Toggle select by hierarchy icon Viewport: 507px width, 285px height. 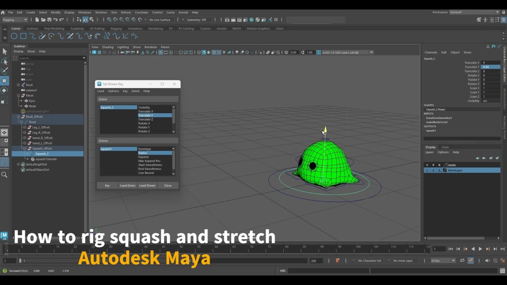tap(79, 19)
